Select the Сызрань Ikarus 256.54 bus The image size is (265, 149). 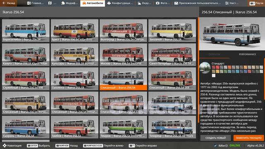click(26, 127)
